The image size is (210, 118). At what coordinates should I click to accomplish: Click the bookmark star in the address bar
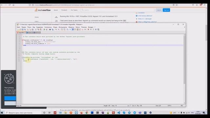(x=177, y=5)
